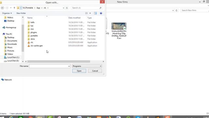Viewport: 209px width, 118px height.
Task: Select This PC in the navigation pane
Action: pos(9,34)
